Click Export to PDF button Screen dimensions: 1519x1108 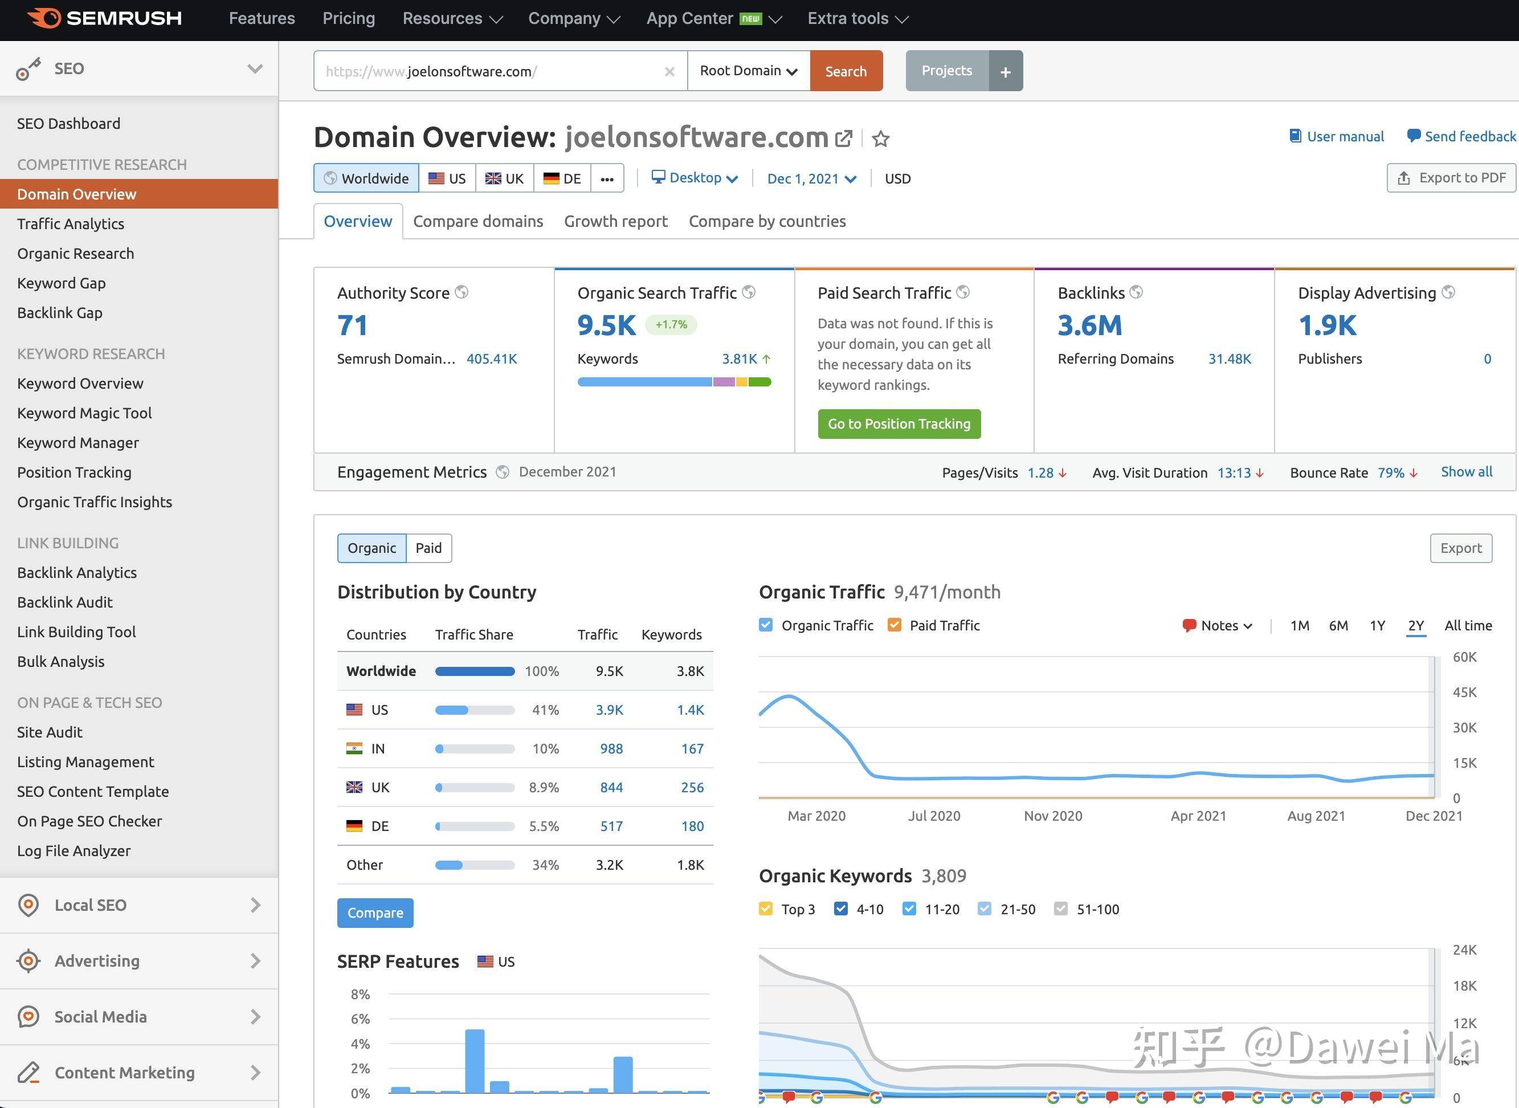[1451, 178]
